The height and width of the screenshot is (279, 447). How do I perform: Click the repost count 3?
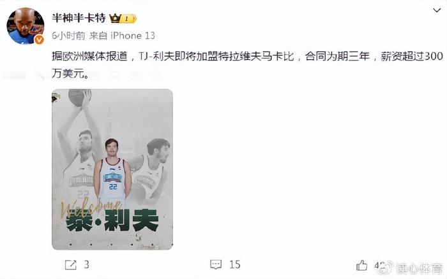click(86, 265)
